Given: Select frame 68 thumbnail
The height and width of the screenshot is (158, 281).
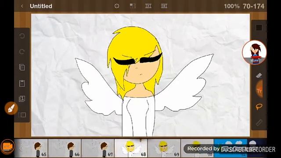Looking at the screenshot, I should pyautogui.click(x=131, y=148).
